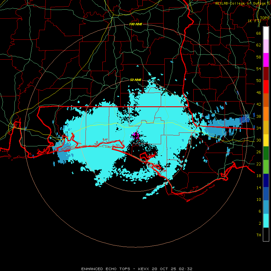This screenshot has height=271, width=271.
Task: Click the '50 NMI' range ring label
Action: [135, 80]
